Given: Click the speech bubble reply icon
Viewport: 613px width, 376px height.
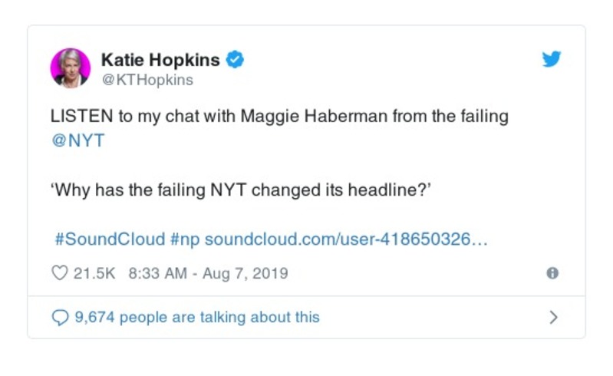Looking at the screenshot, I should pos(59,317).
